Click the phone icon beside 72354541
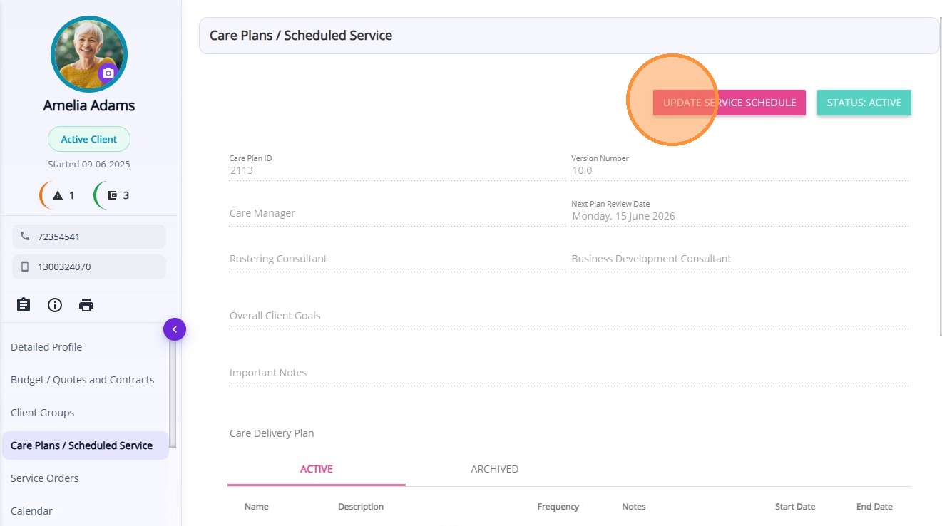Image resolution: width=942 pixels, height=526 pixels. 26,237
